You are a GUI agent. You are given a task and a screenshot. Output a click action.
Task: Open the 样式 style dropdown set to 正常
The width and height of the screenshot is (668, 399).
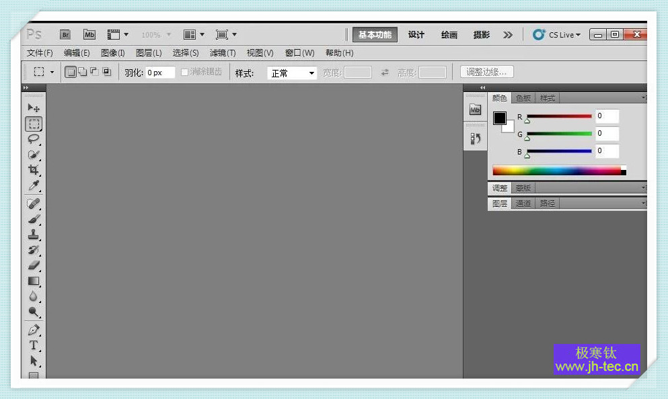[292, 73]
